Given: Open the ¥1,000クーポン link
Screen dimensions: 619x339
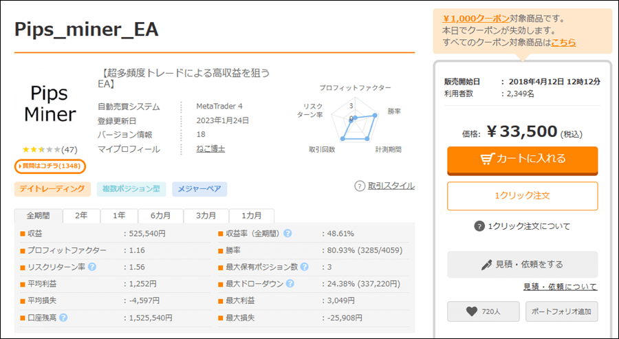Looking at the screenshot, I should click(x=476, y=18).
